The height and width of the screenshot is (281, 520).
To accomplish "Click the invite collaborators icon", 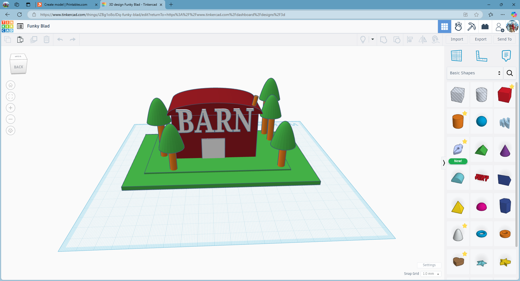I will (x=499, y=27).
